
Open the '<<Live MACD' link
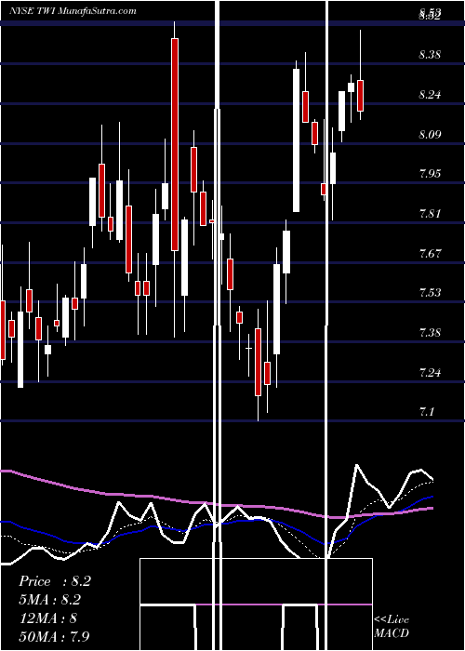[x=392, y=627]
